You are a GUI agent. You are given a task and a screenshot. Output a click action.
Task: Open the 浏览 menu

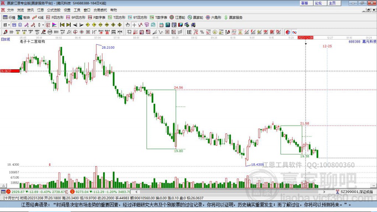(x=21, y=10)
